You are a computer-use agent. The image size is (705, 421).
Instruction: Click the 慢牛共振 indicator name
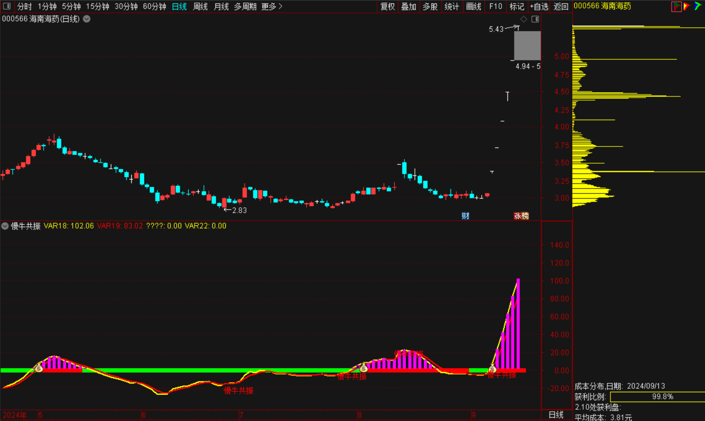(x=26, y=226)
